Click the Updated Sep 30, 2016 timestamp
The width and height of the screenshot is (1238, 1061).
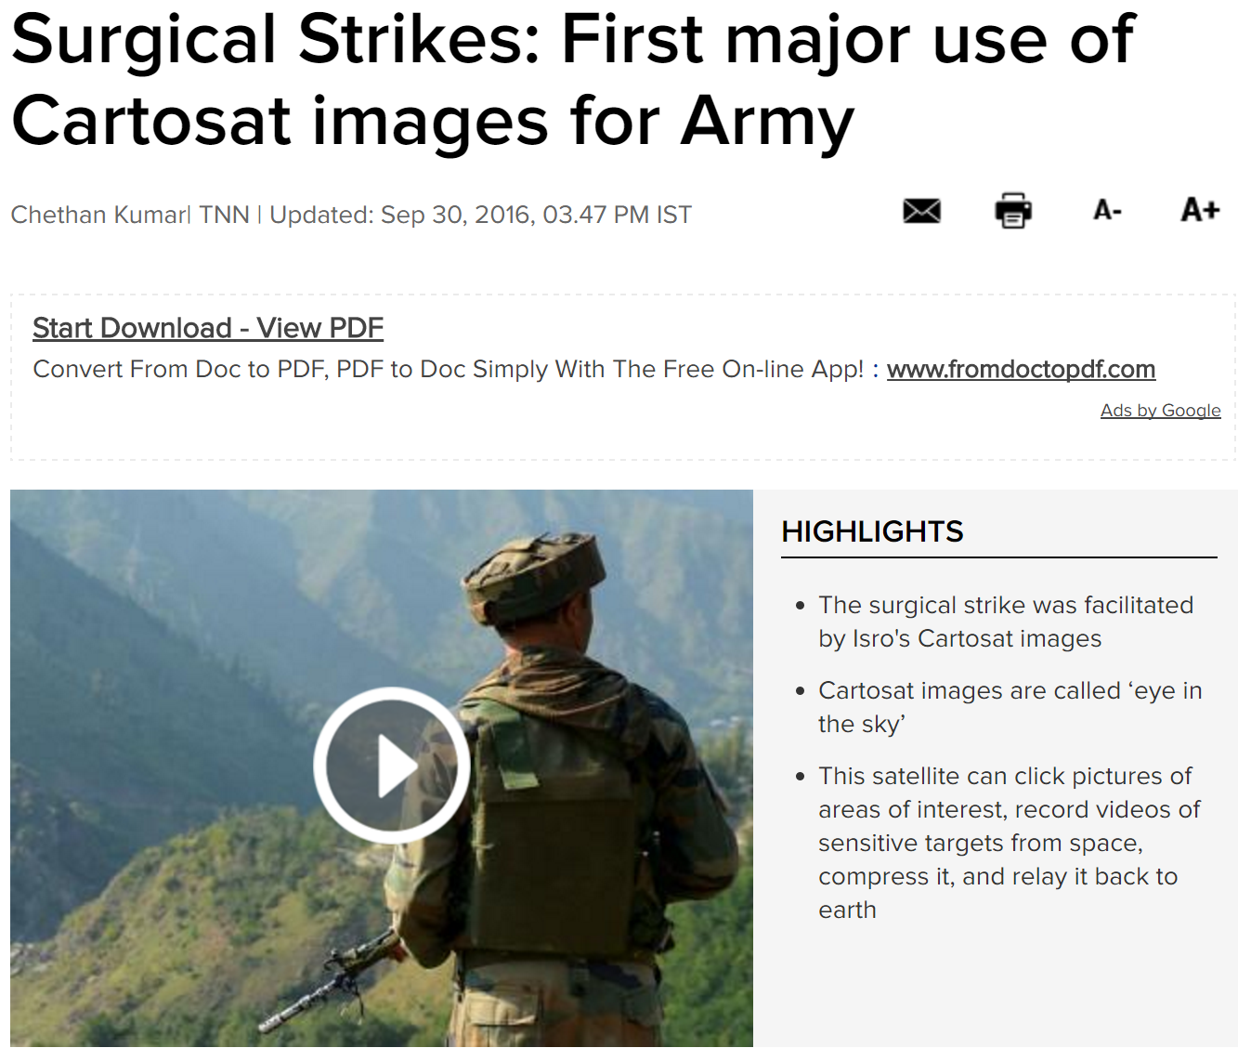coord(480,215)
